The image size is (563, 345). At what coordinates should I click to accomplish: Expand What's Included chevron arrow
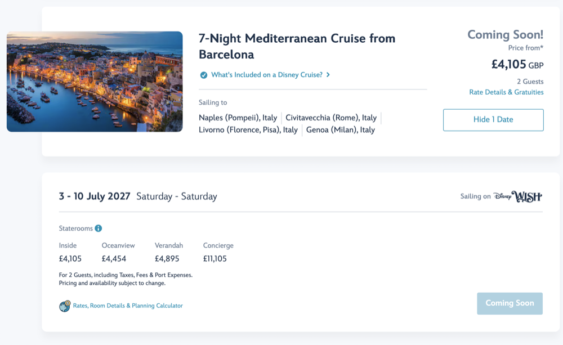pos(328,75)
